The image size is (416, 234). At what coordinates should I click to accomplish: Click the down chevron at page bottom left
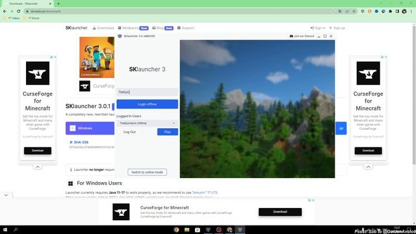point(6,195)
